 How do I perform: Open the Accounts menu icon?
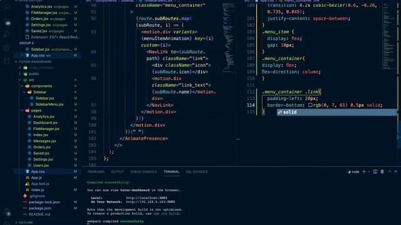point(8,212)
